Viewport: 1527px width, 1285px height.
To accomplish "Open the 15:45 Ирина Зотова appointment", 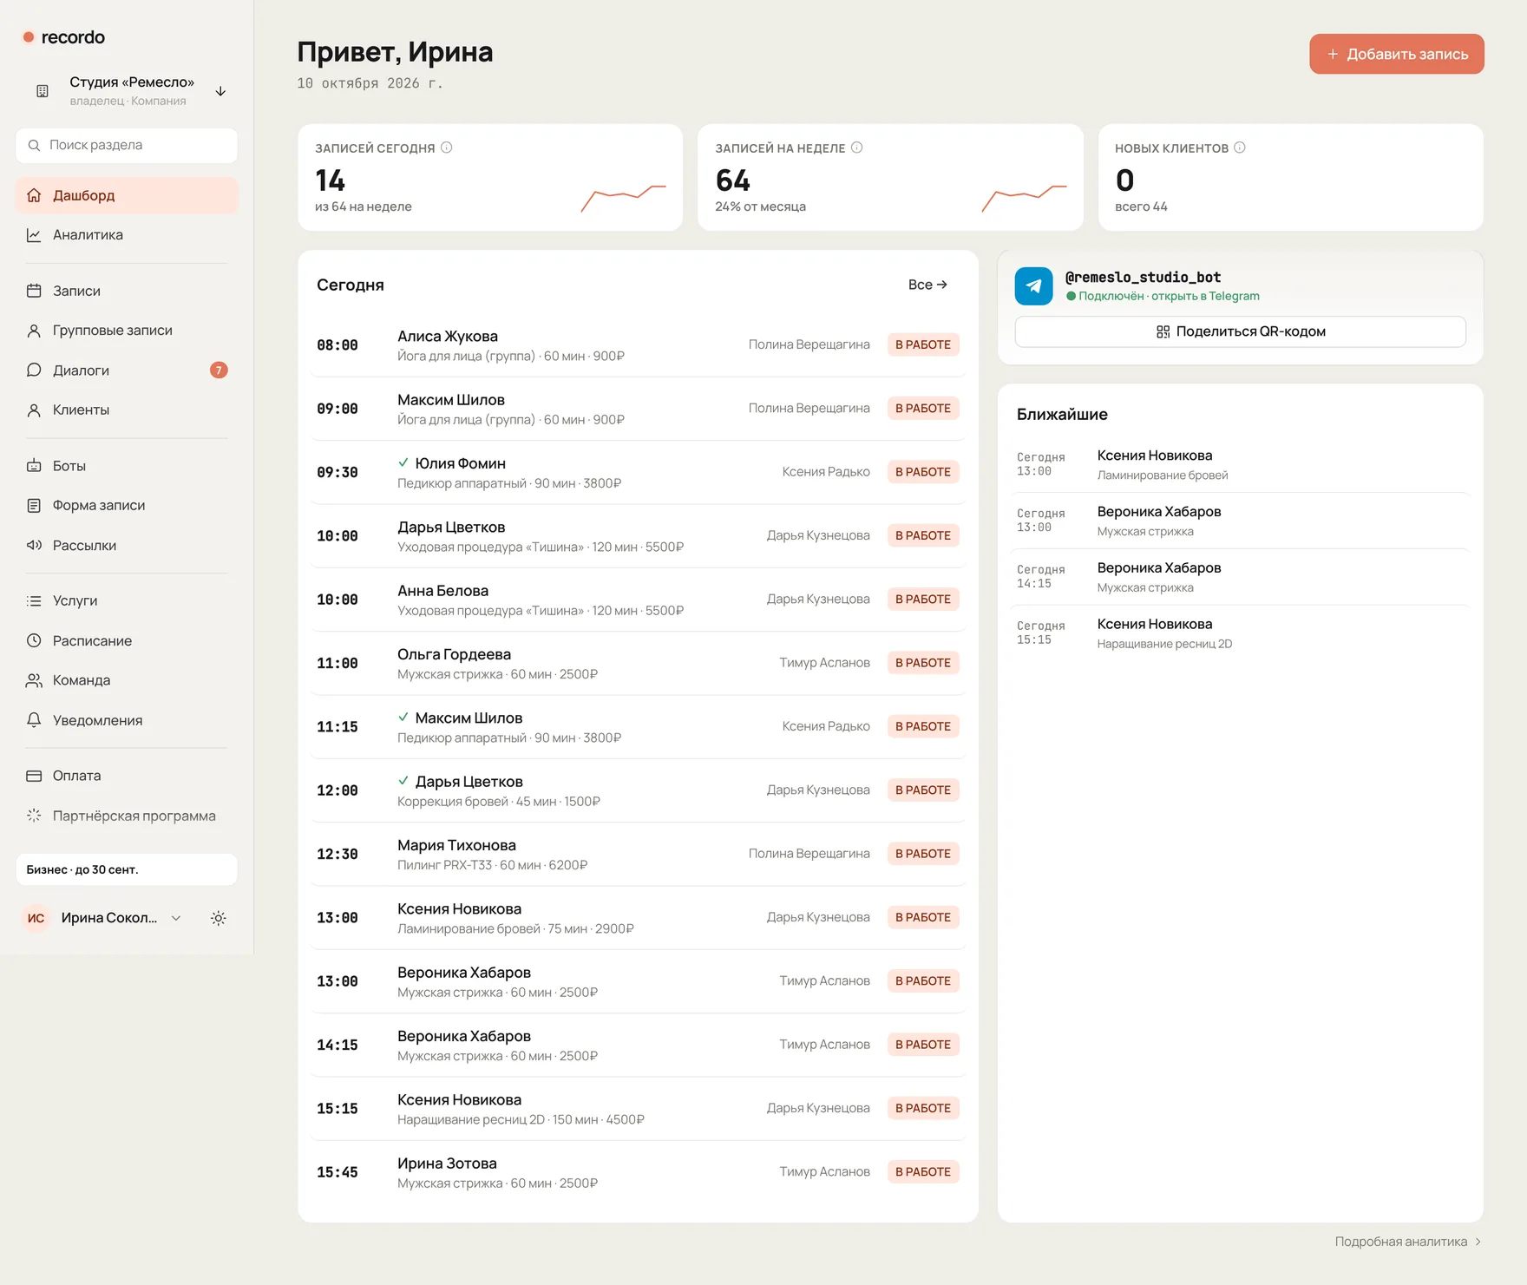I will click(638, 1172).
